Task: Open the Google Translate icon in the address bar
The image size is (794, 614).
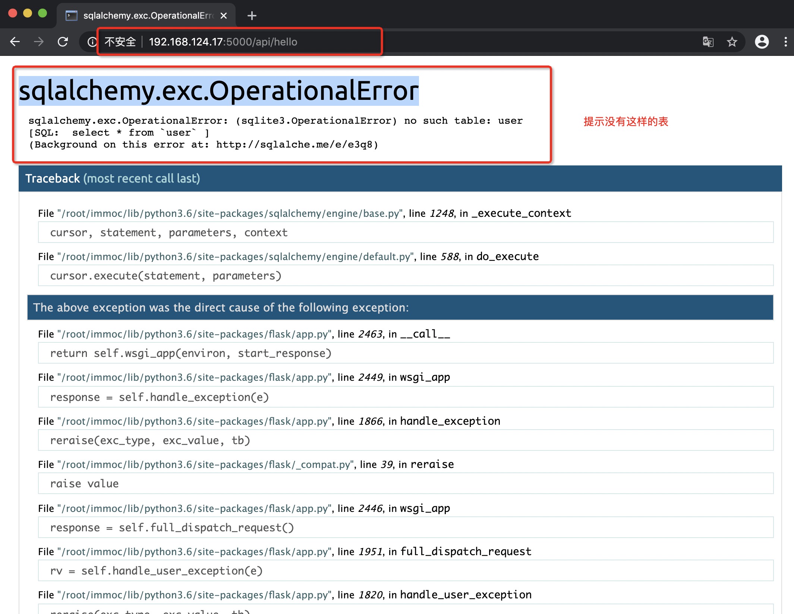Action: pyautogui.click(x=708, y=42)
